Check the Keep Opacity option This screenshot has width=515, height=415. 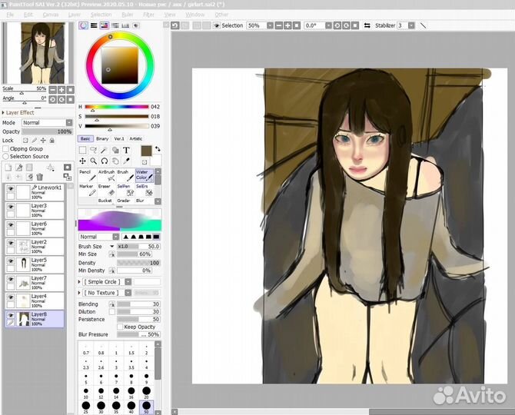click(119, 327)
